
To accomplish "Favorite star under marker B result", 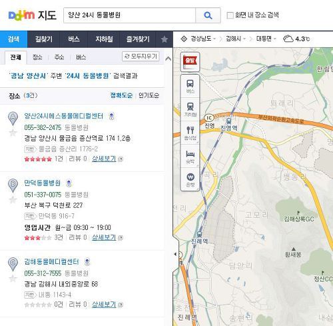I will 13,199.
